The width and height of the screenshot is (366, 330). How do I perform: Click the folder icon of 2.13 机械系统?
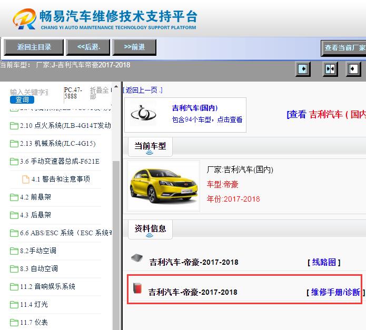14,144
